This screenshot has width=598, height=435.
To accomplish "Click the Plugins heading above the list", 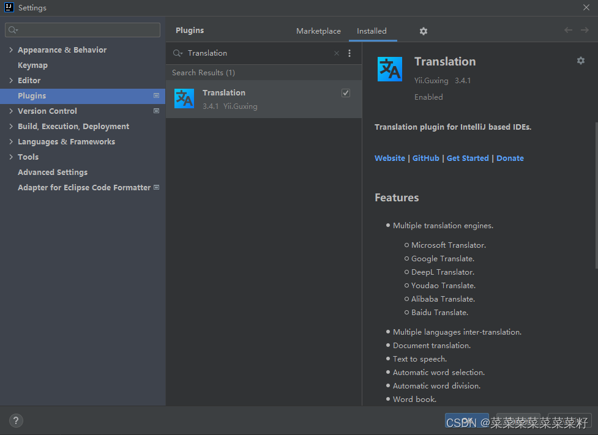I will click(x=190, y=31).
